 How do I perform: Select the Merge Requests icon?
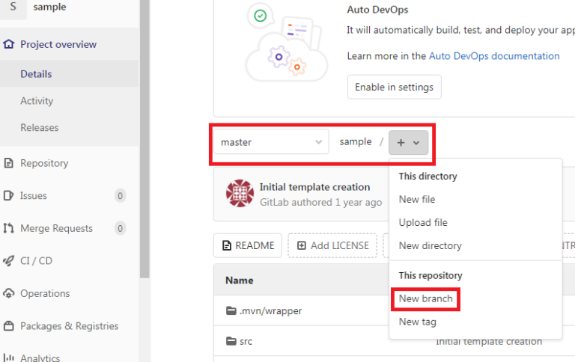[x=8, y=228]
